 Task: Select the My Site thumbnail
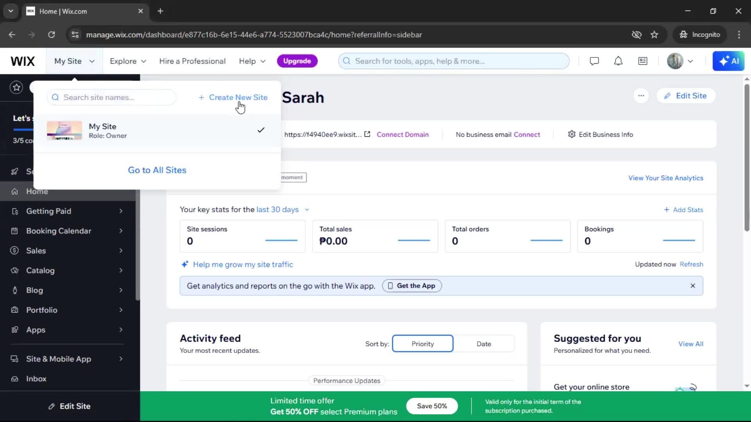(65, 131)
